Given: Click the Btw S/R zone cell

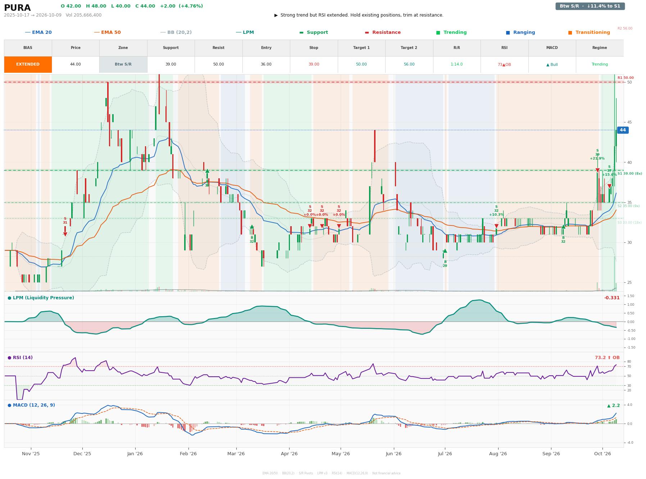Looking at the screenshot, I should [123, 64].
